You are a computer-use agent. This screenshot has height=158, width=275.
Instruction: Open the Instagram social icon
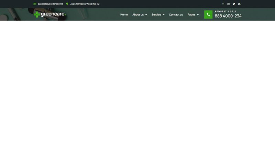tap(228, 4)
